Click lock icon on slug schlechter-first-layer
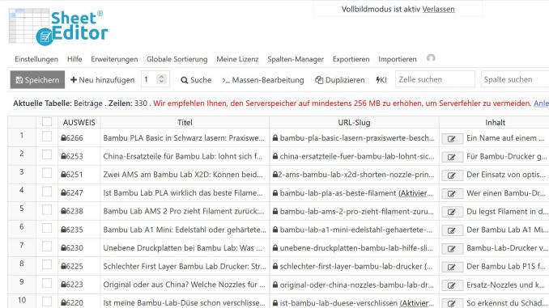 [275, 266]
